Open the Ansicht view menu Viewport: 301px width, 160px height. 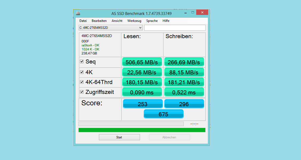coord(117,21)
